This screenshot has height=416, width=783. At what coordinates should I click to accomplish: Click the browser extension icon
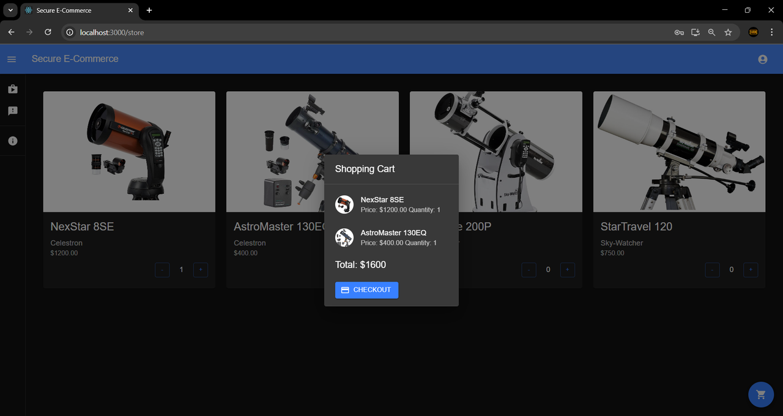(754, 32)
